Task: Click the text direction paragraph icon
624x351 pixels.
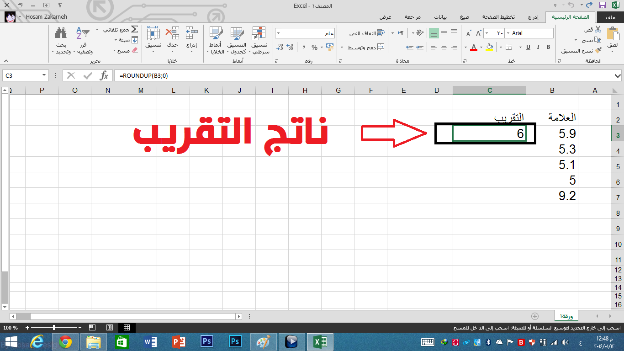Action: pos(400,33)
